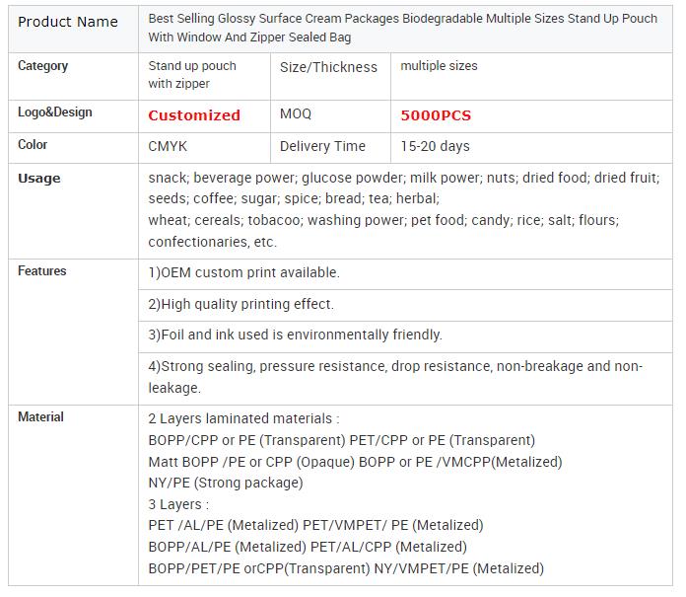Image resolution: width=686 pixels, height=597 pixels.
Task: Click the Foil and ink environmentally friendly row
Action: pos(405,336)
